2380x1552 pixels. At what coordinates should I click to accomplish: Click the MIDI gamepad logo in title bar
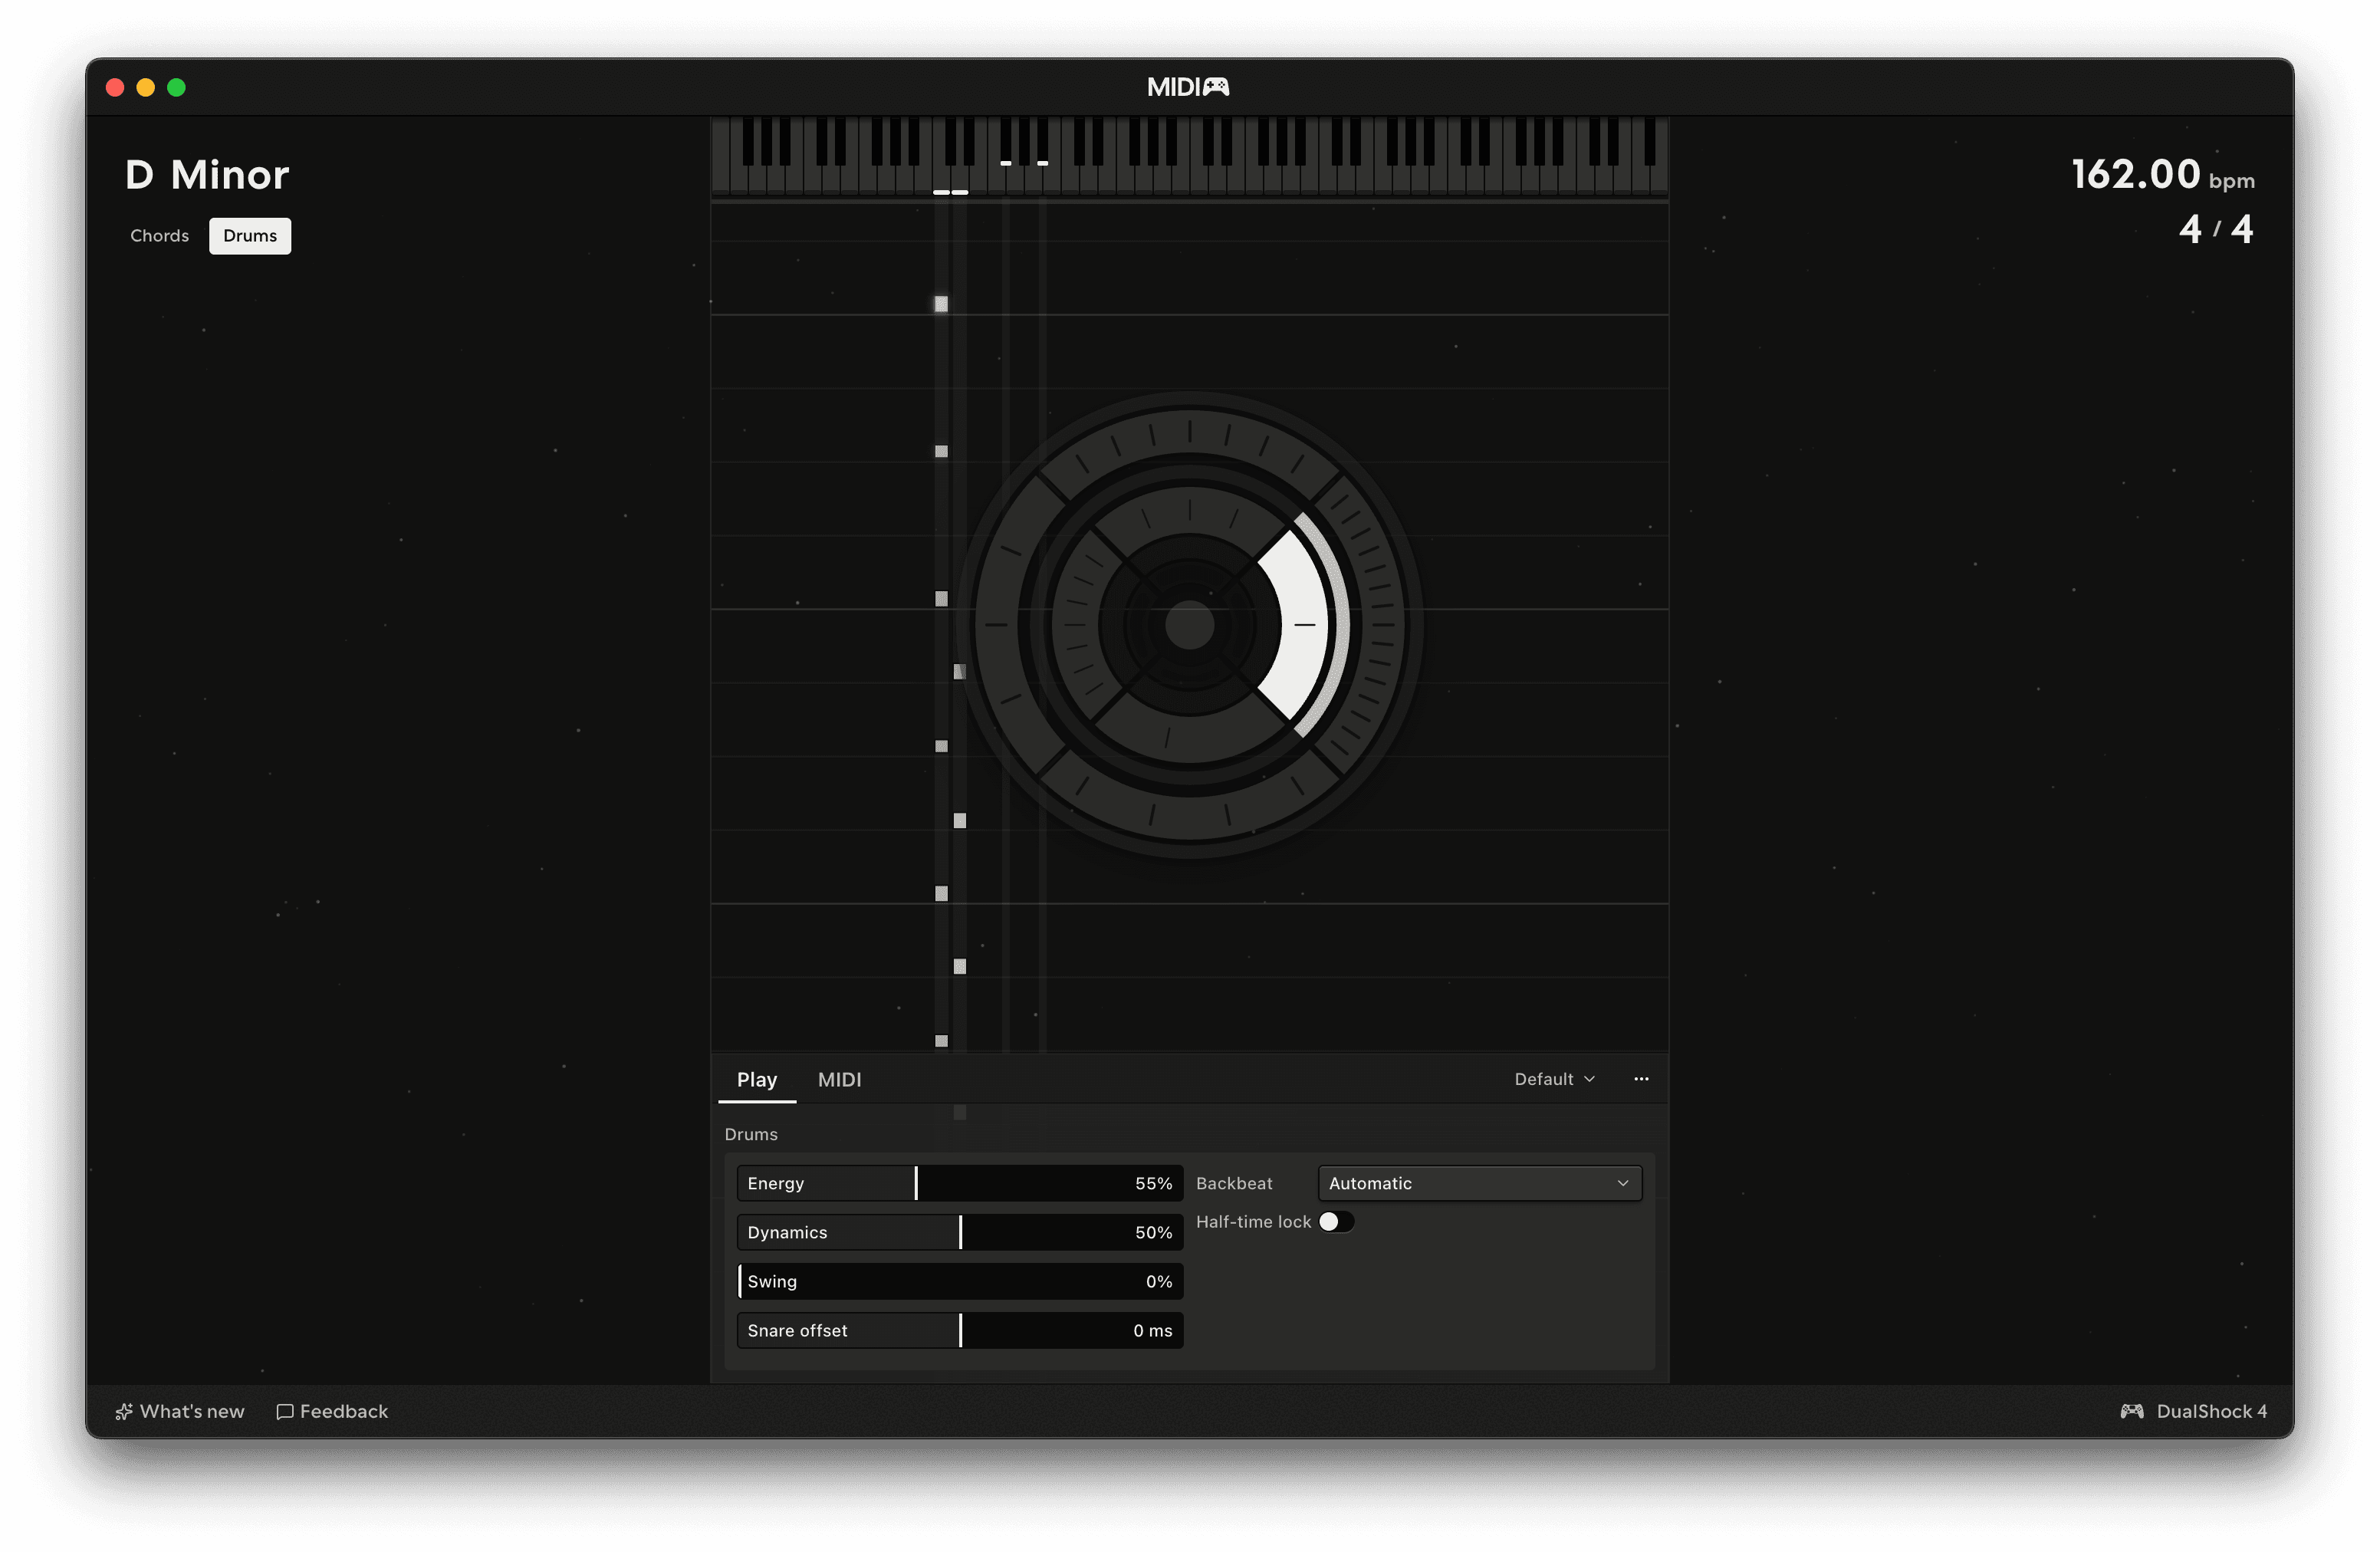(1187, 87)
